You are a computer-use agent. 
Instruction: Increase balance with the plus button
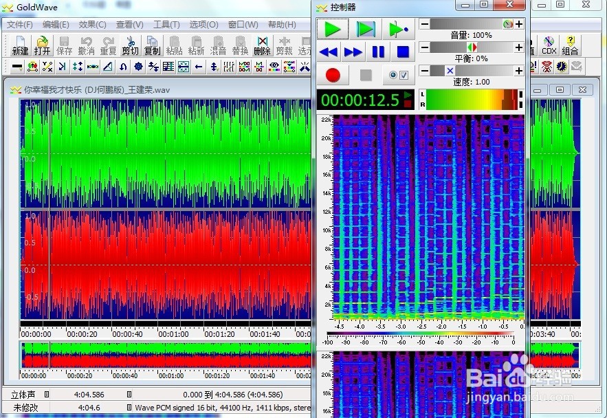click(519, 47)
